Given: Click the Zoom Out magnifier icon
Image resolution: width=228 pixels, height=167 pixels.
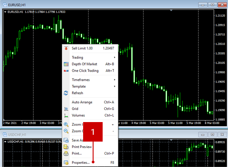Looking at the screenshot, I should pyautogui.click(x=66, y=131).
